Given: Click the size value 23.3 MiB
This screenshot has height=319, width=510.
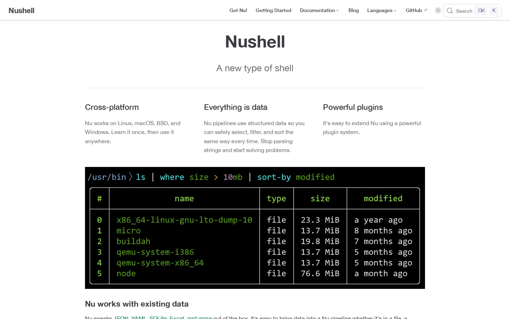Looking at the screenshot, I should pyautogui.click(x=320, y=220).
